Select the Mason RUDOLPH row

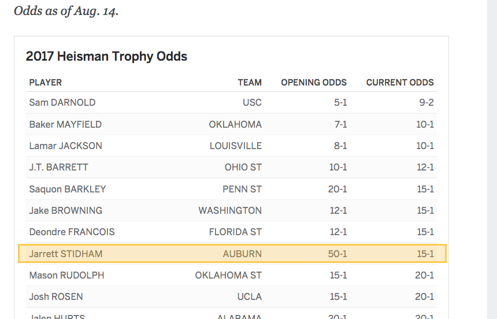[231, 275]
